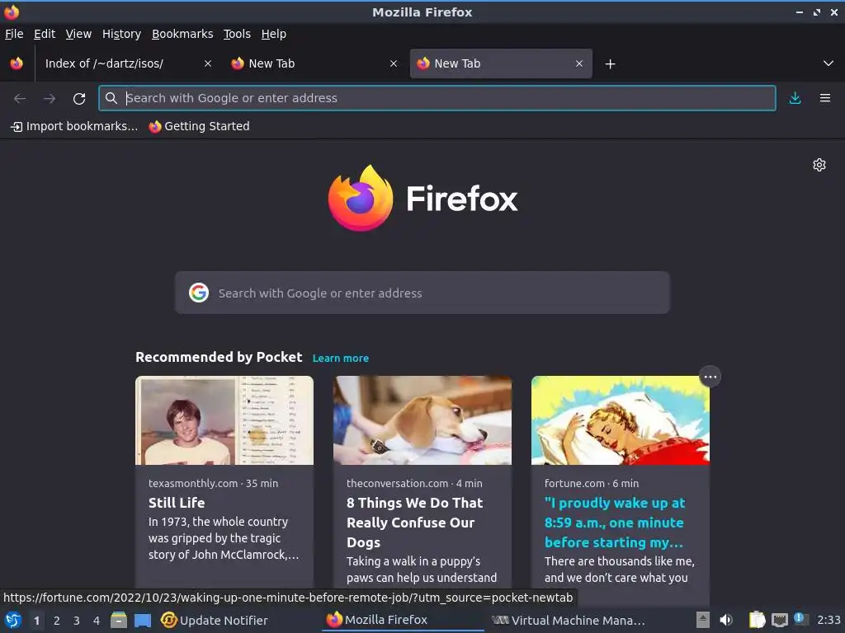The width and height of the screenshot is (845, 633).
Task: Open the Firefox application menu hamburger icon
Action: point(824,98)
